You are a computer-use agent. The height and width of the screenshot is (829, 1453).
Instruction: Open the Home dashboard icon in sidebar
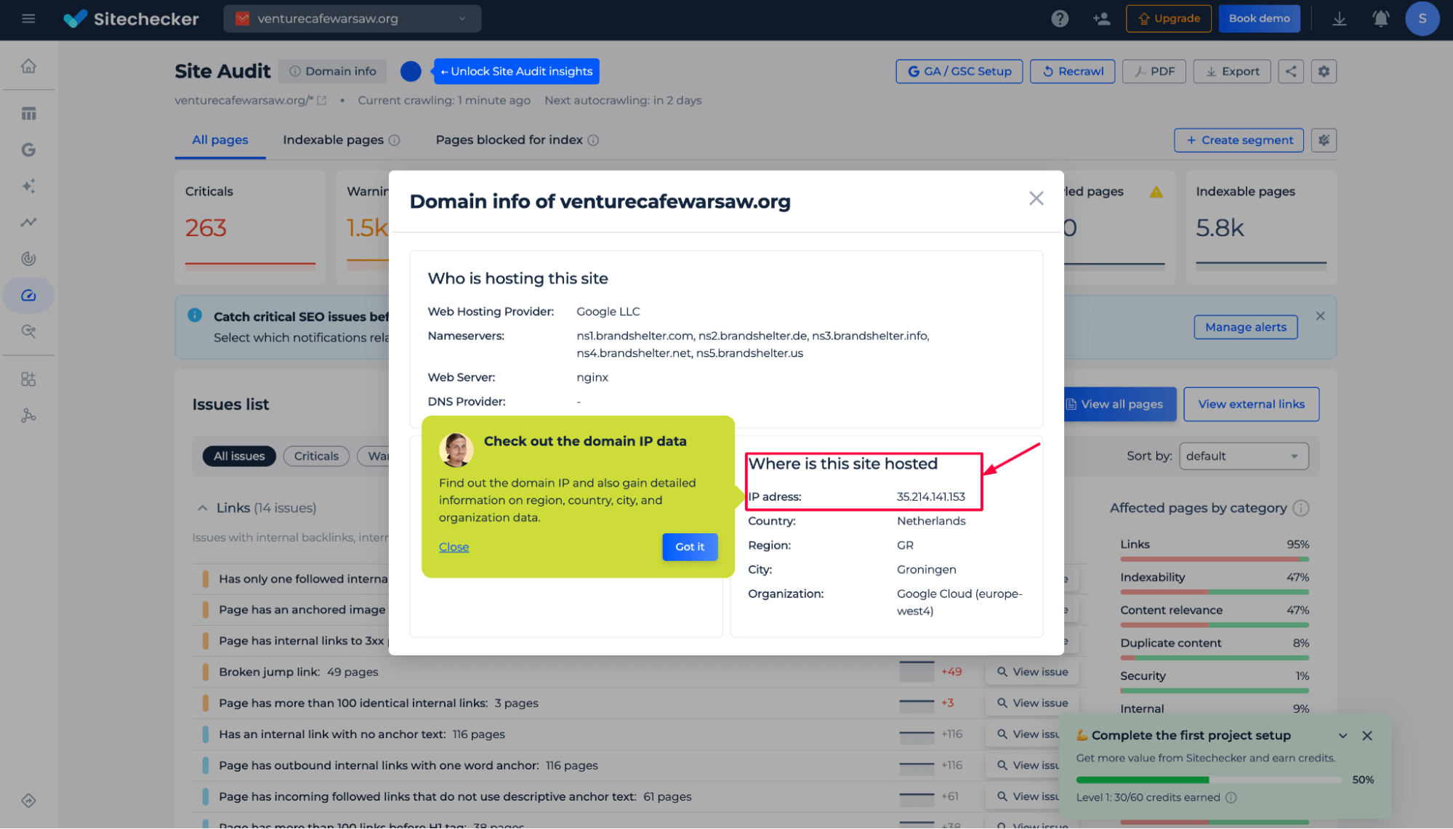[28, 65]
